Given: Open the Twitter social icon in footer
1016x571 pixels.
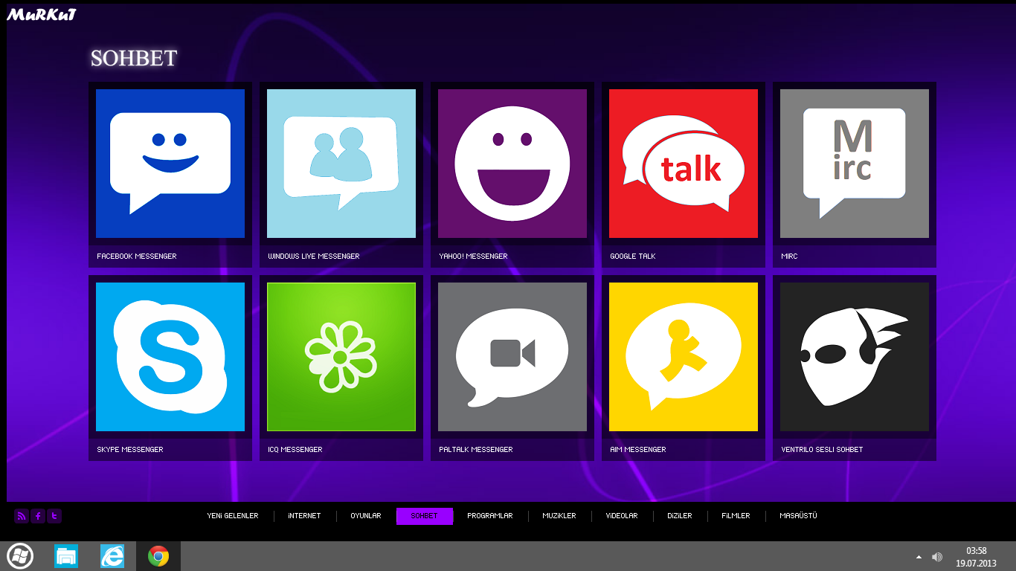Looking at the screenshot, I should click(x=54, y=516).
